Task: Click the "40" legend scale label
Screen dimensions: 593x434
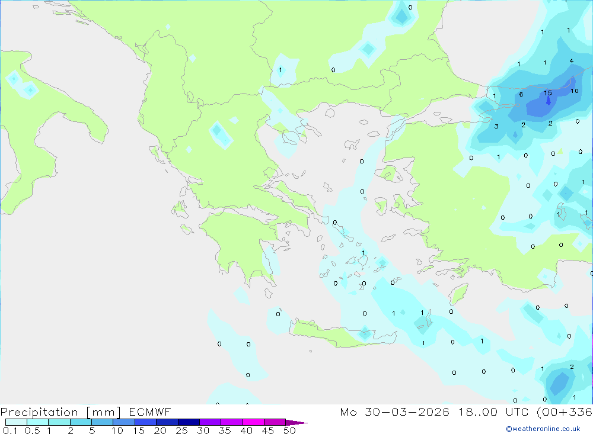Action: [x=246, y=430]
